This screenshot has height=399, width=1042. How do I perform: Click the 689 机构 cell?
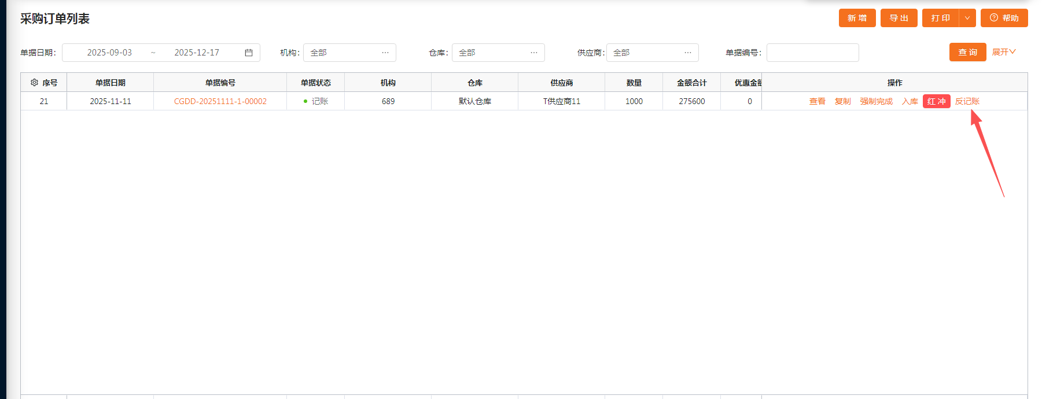[388, 101]
